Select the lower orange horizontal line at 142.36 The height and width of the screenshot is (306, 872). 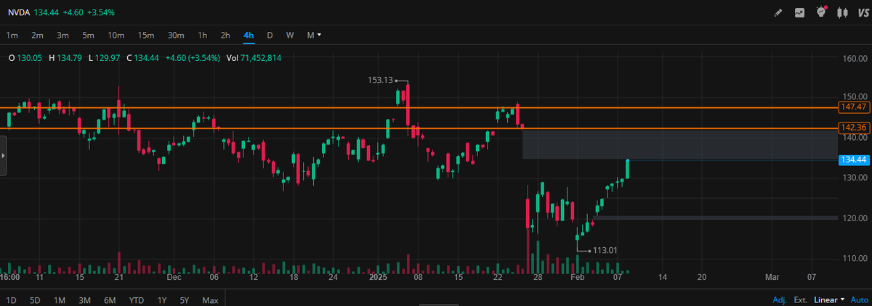point(418,128)
